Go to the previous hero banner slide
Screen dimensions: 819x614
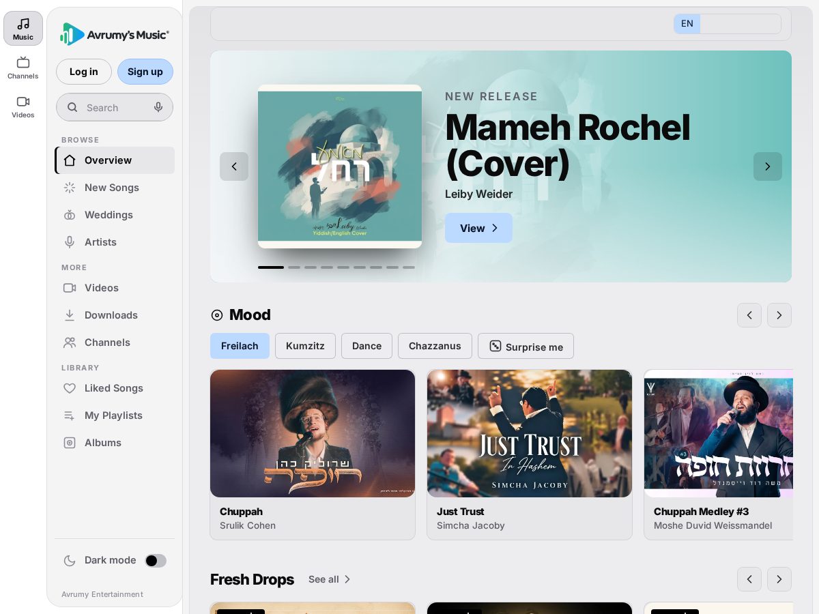coord(234,166)
